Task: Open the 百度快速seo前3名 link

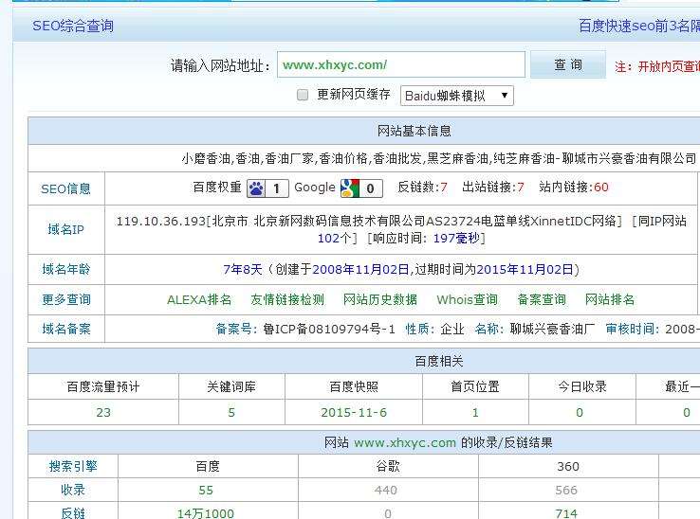Action: pos(639,26)
